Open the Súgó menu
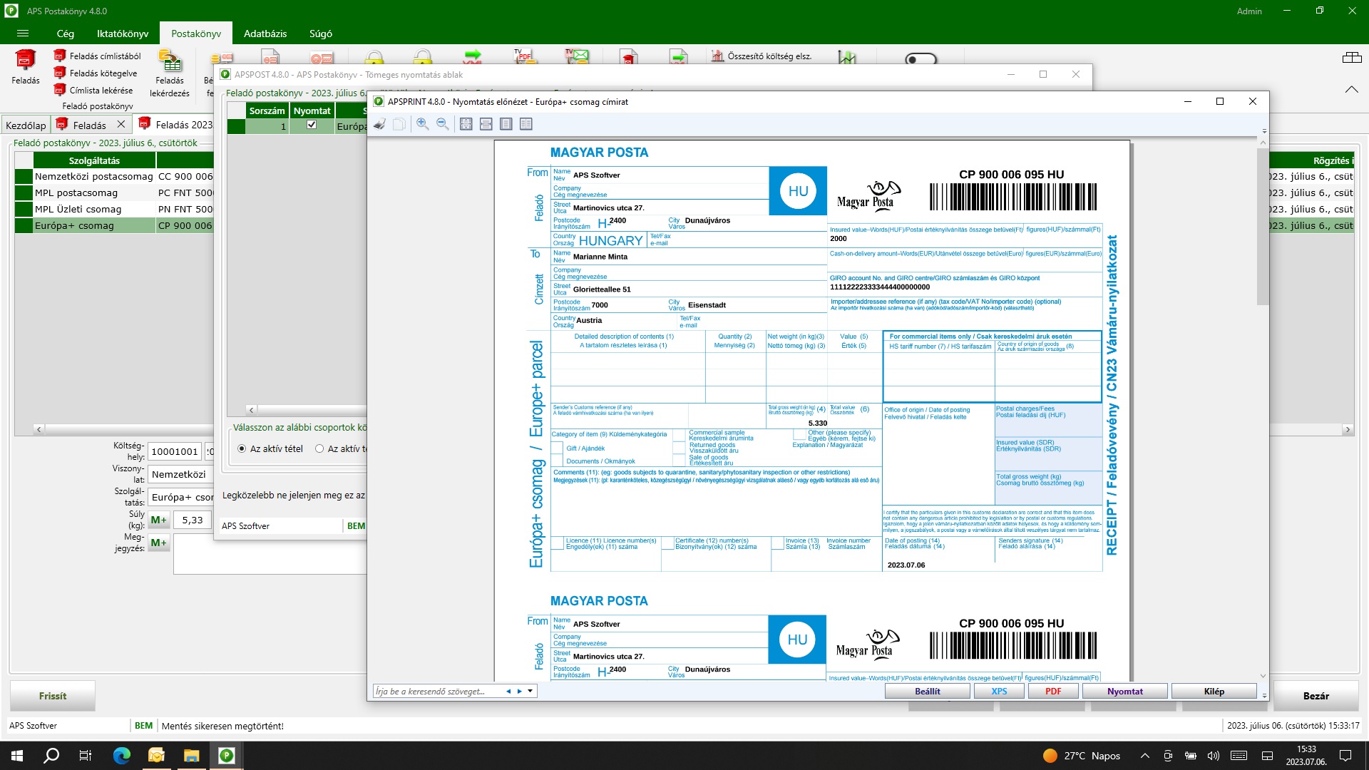Image resolution: width=1369 pixels, height=770 pixels. click(321, 34)
